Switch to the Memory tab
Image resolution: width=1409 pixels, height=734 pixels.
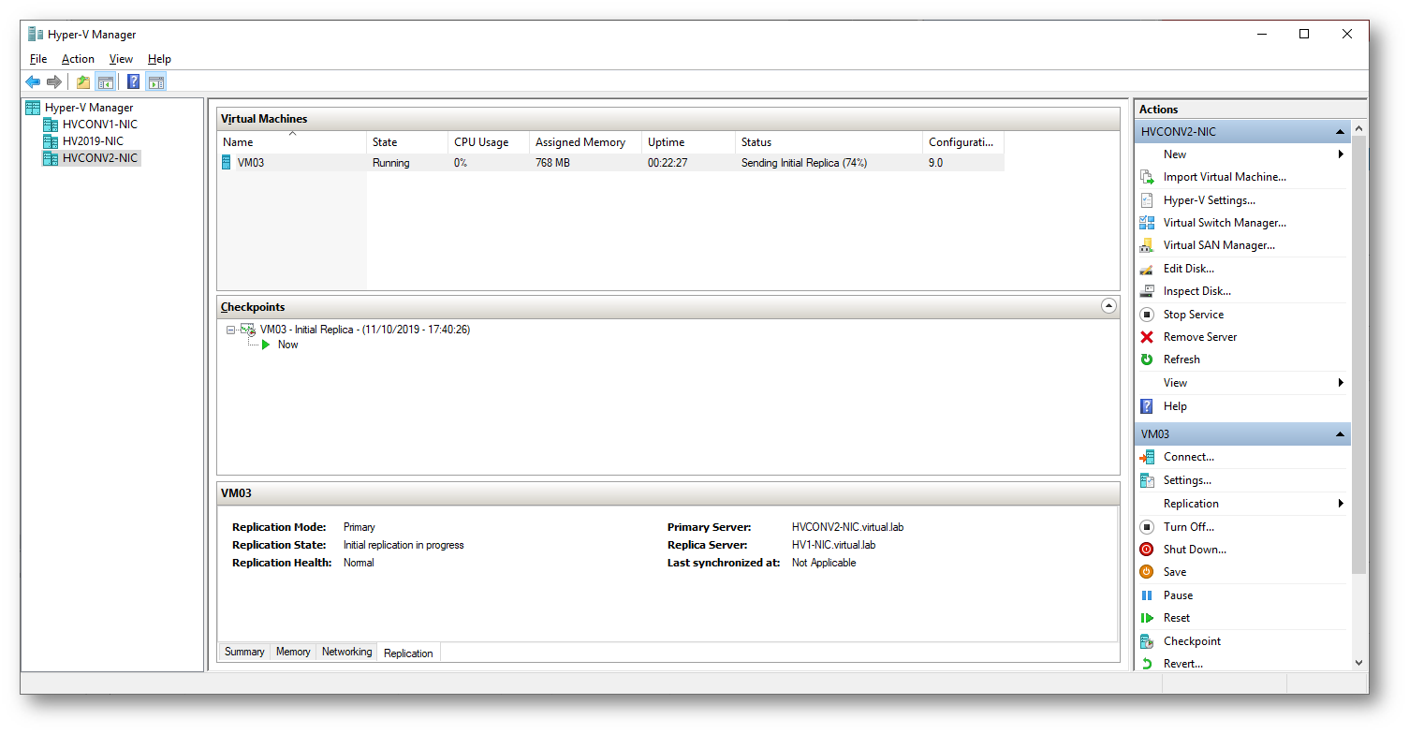click(293, 652)
